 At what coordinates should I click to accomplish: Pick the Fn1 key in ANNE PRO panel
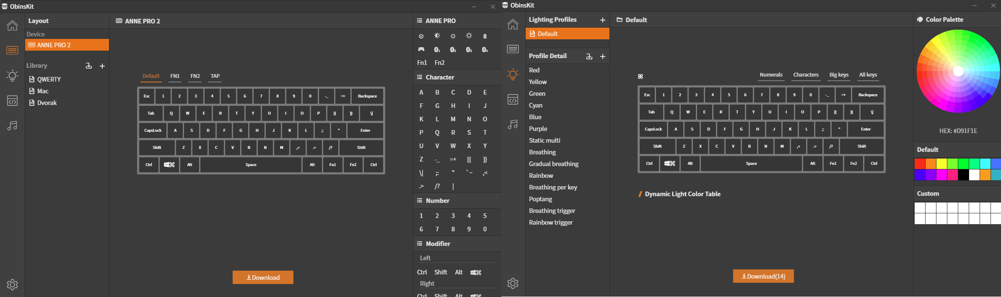click(x=422, y=63)
